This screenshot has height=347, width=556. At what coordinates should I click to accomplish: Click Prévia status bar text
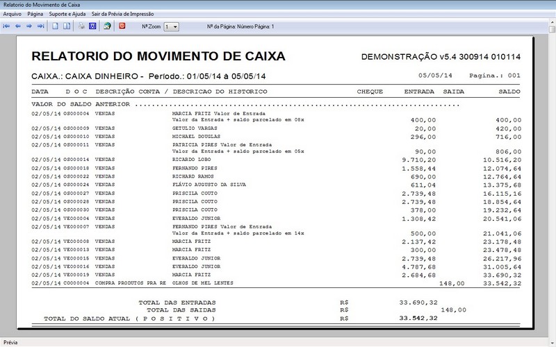10,342
